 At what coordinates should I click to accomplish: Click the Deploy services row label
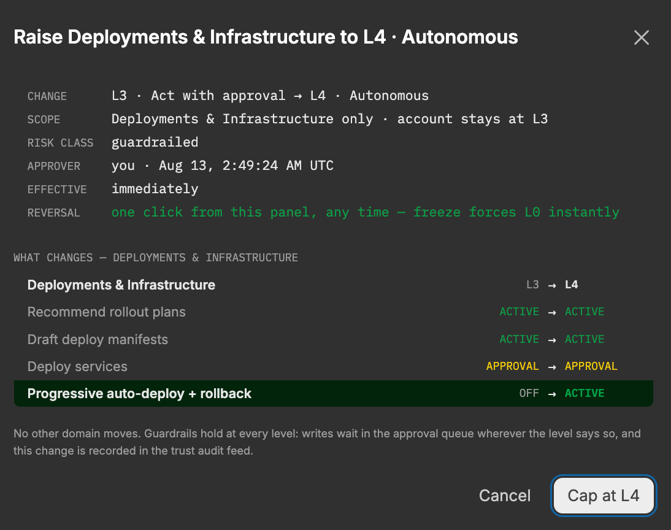pyautogui.click(x=77, y=366)
